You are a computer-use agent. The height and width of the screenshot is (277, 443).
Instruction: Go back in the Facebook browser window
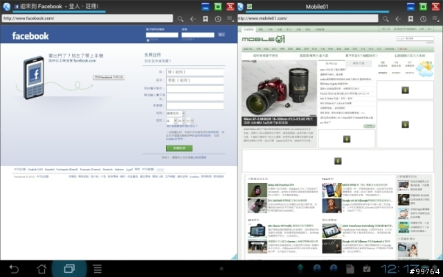tap(193, 19)
